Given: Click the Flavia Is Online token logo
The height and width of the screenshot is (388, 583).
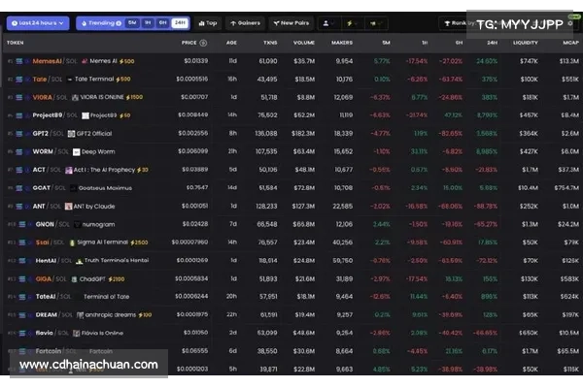Looking at the screenshot, I should click(x=76, y=334).
